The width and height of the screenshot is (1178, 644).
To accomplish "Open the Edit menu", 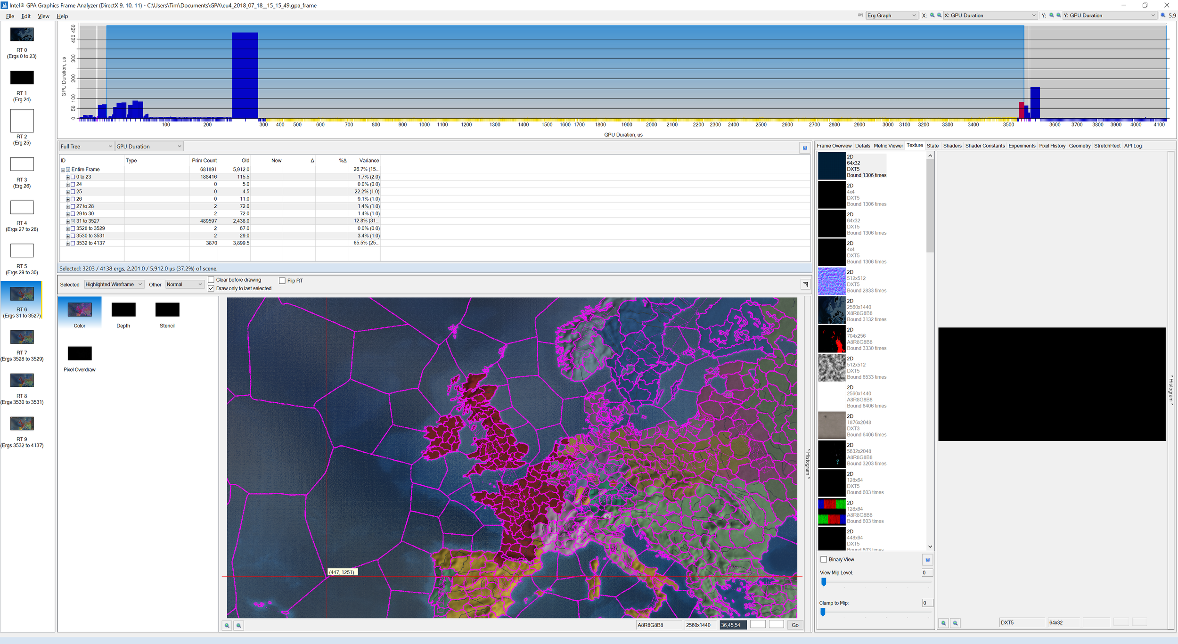I will [26, 16].
